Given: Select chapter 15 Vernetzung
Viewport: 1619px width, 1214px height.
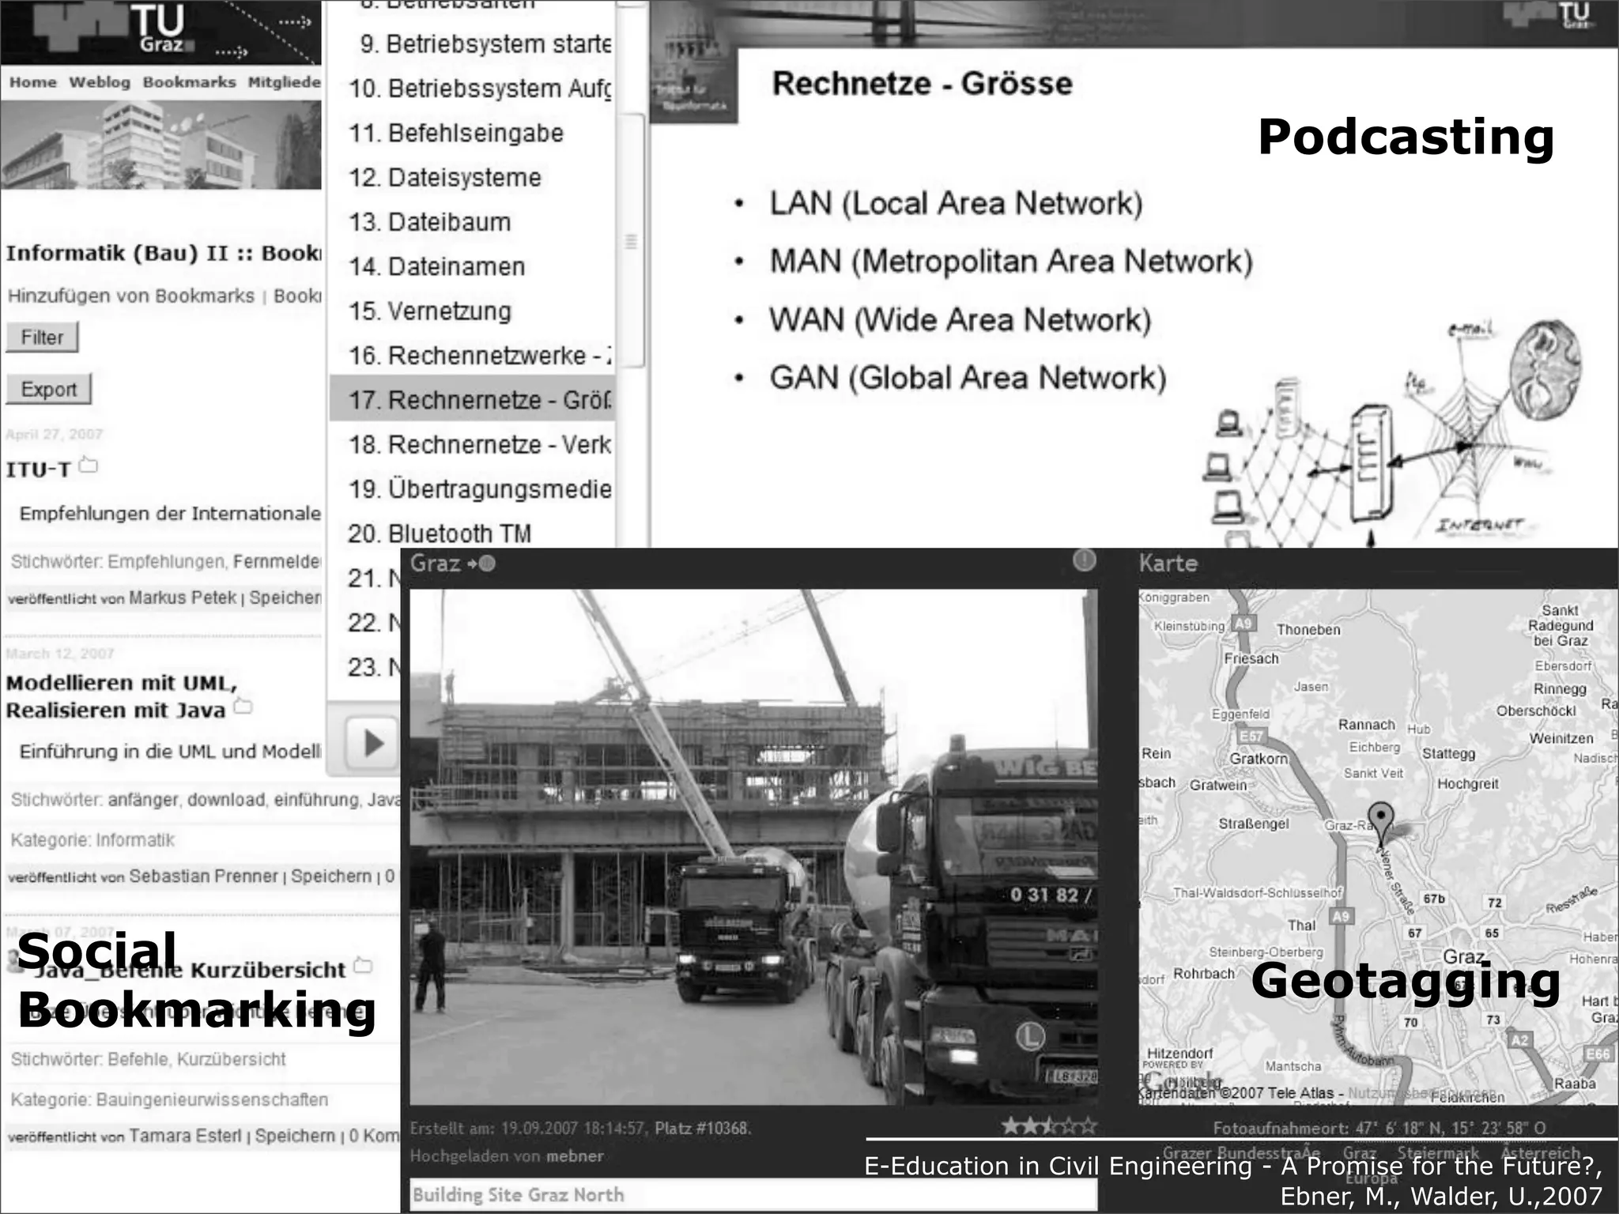Looking at the screenshot, I should click(x=430, y=311).
